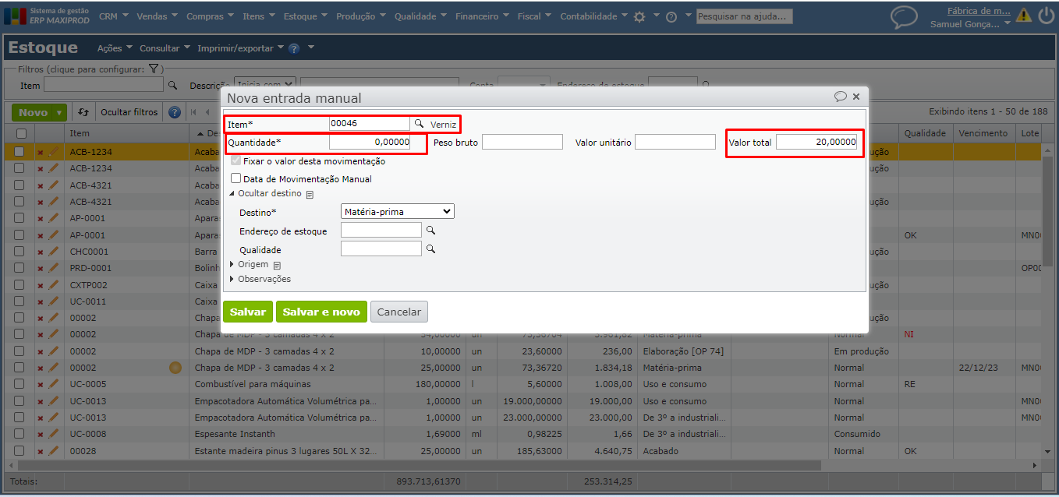Toggle Fixar o valor desta movimentação checkbox
1059x497 pixels.
[236, 160]
